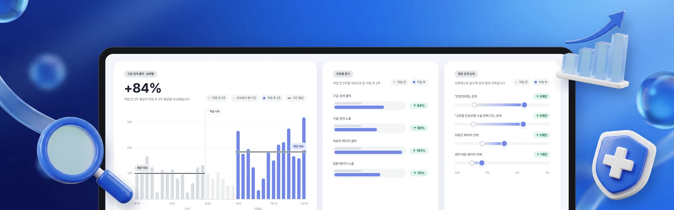The image size is (674, 210).
Task: Click the '↑ 151%' increase badge
Action: [419, 151]
